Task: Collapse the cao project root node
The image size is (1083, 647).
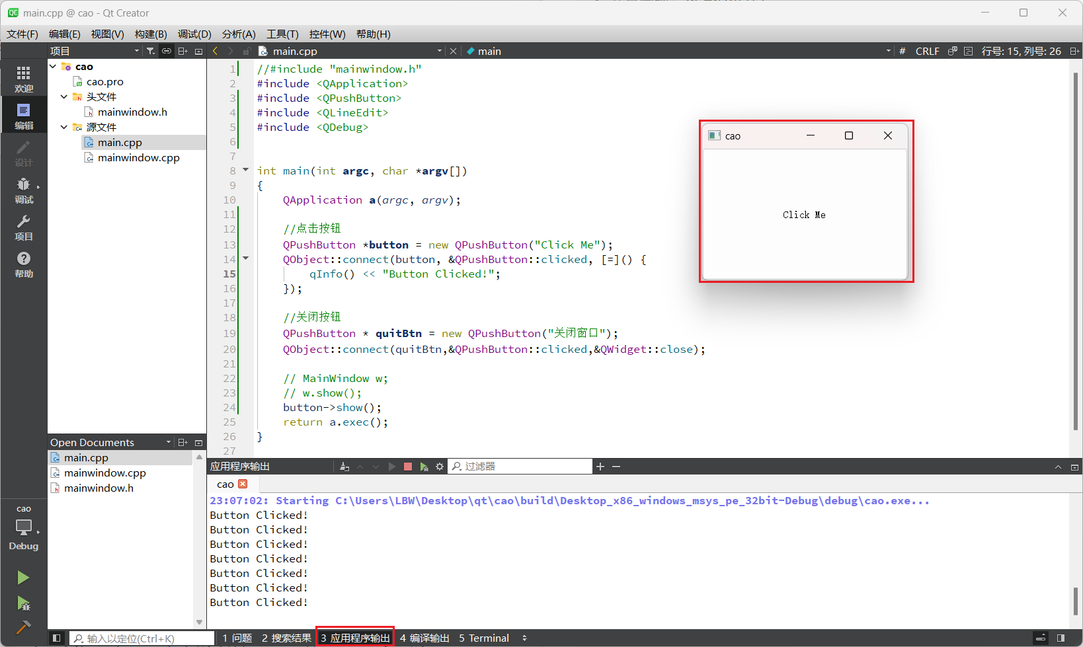Action: point(53,66)
